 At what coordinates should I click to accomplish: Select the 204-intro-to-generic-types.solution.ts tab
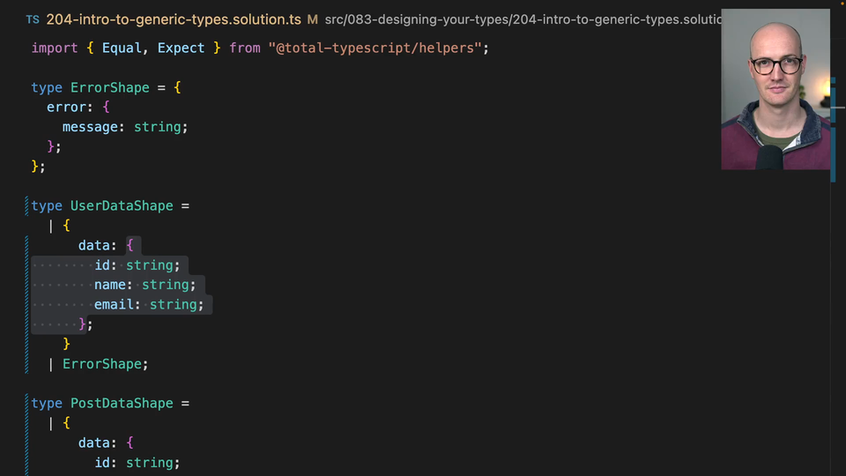pyautogui.click(x=173, y=19)
